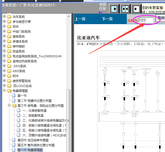Viewport: 165px width, 152px height.
Task: Open 三、仪表板线束外挂继电器座 document icon
Action: (x=18, y=120)
